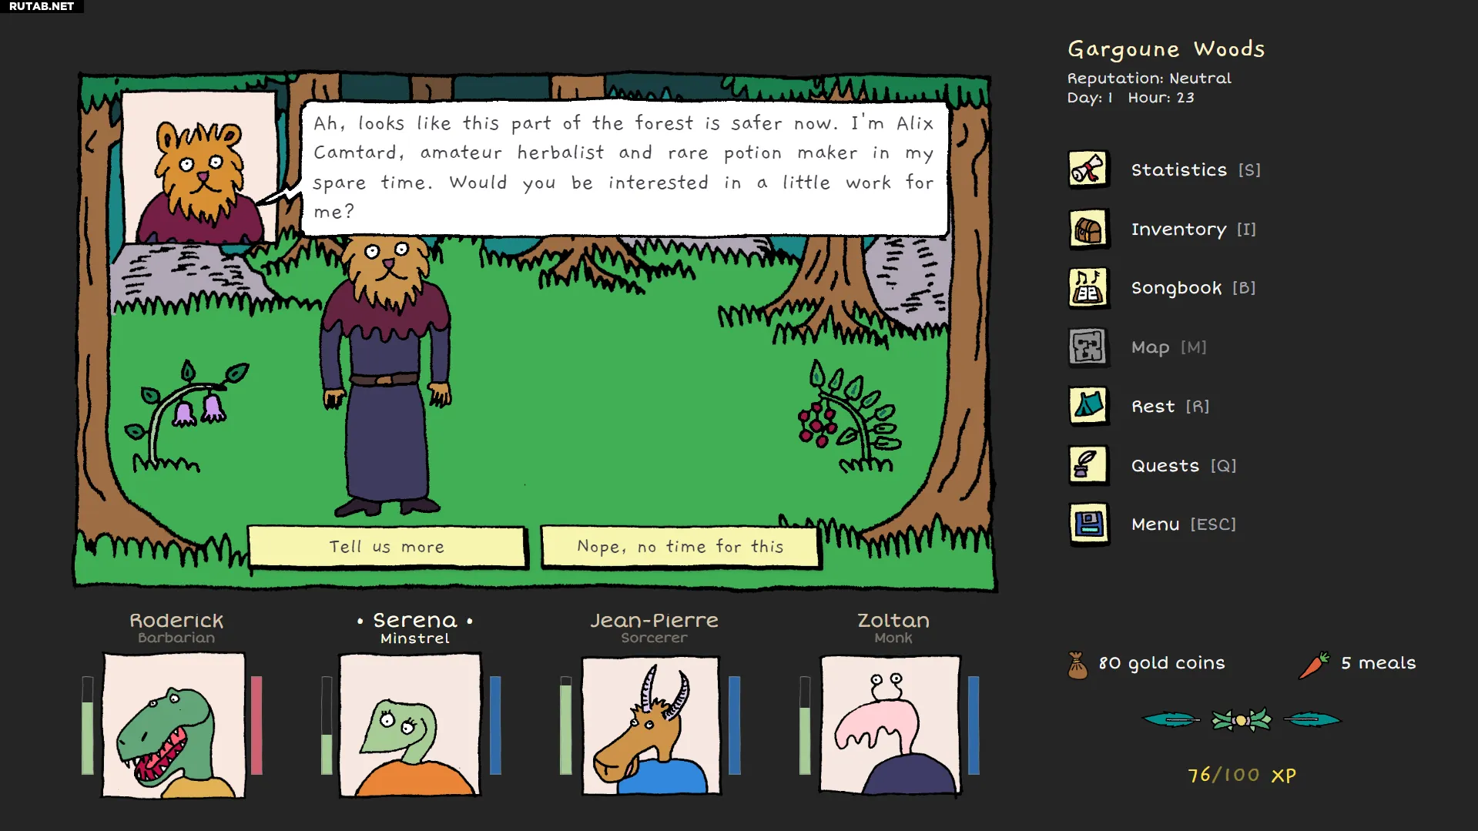Open the Statistics scroll icon
This screenshot has width=1478, height=831.
(x=1088, y=169)
